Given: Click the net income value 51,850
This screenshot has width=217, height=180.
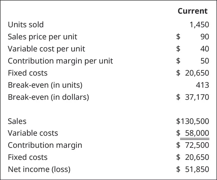Looking at the screenshot, I should [x=197, y=169].
